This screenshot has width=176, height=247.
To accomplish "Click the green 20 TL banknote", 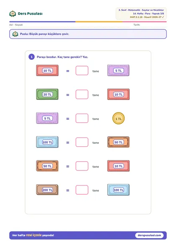I will coord(47,94).
